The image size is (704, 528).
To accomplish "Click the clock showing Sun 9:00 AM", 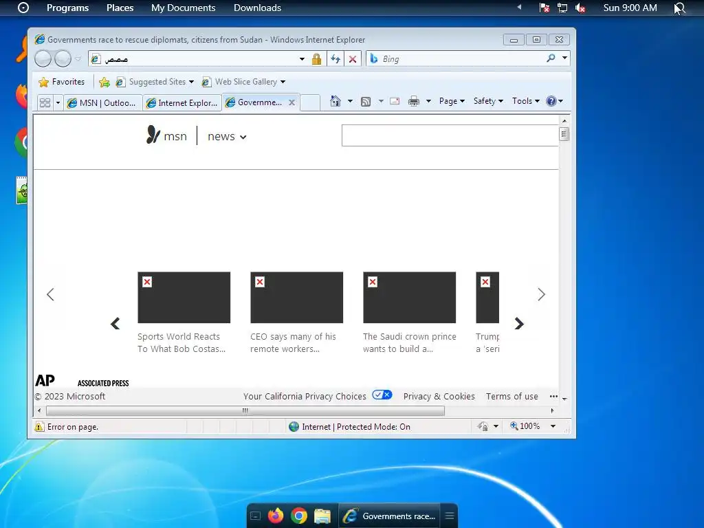I will pyautogui.click(x=630, y=8).
